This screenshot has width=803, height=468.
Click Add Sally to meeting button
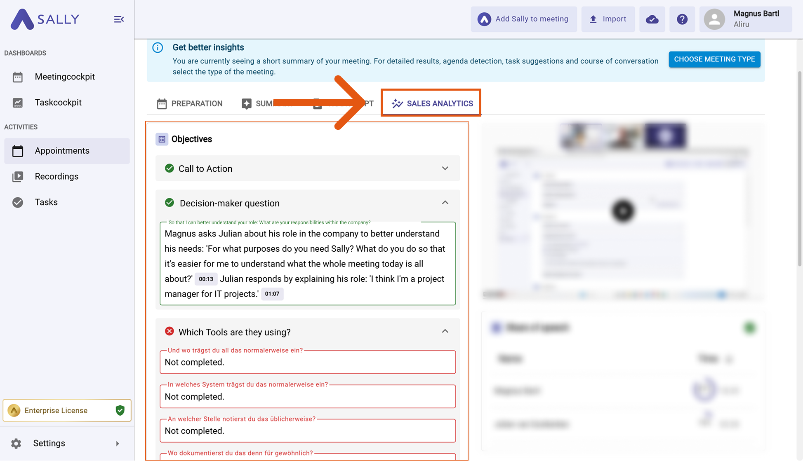(524, 19)
